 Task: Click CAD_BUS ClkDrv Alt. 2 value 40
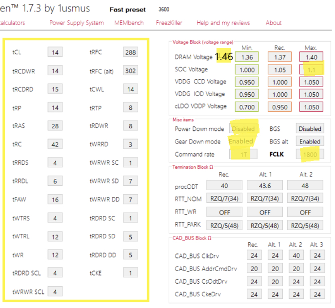pyautogui.click(x=296, y=255)
